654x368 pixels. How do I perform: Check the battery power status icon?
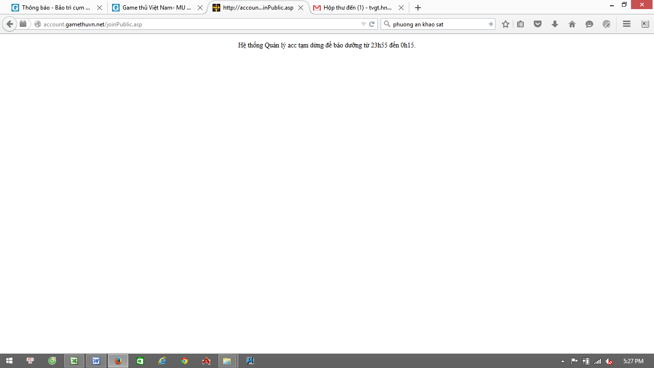[586, 361]
